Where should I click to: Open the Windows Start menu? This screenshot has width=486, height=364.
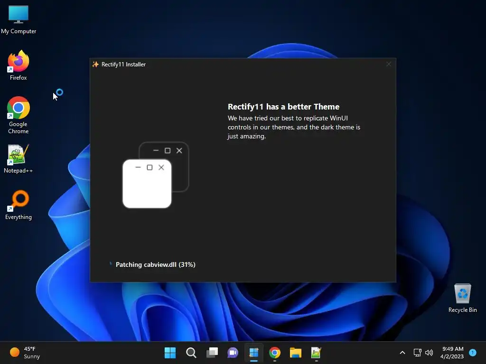coord(170,353)
